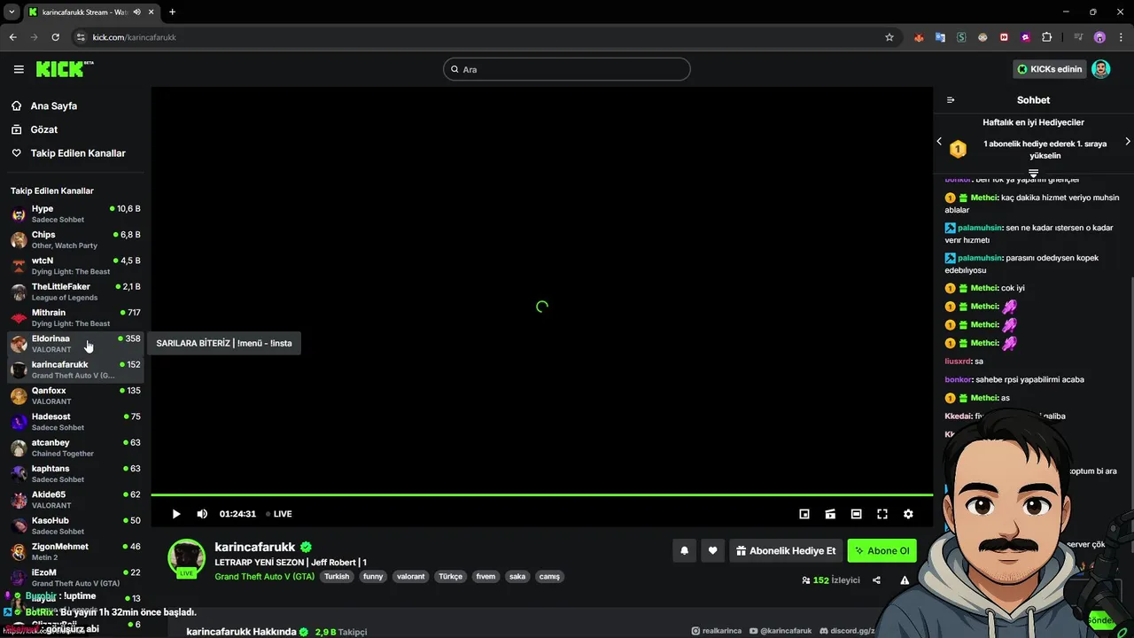Click the video progress bar
The height and width of the screenshot is (638, 1134).
click(541, 494)
